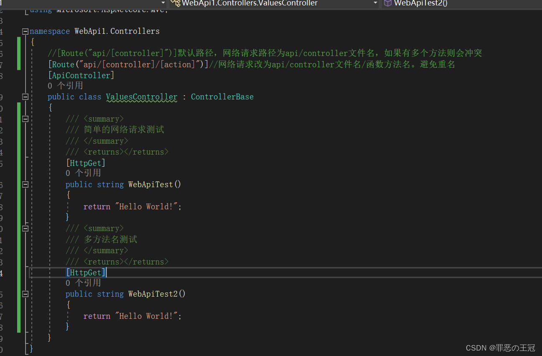This screenshot has width=542, height=356.
Task: Click the string return type of WebApiTest()
Action: click(x=110, y=184)
